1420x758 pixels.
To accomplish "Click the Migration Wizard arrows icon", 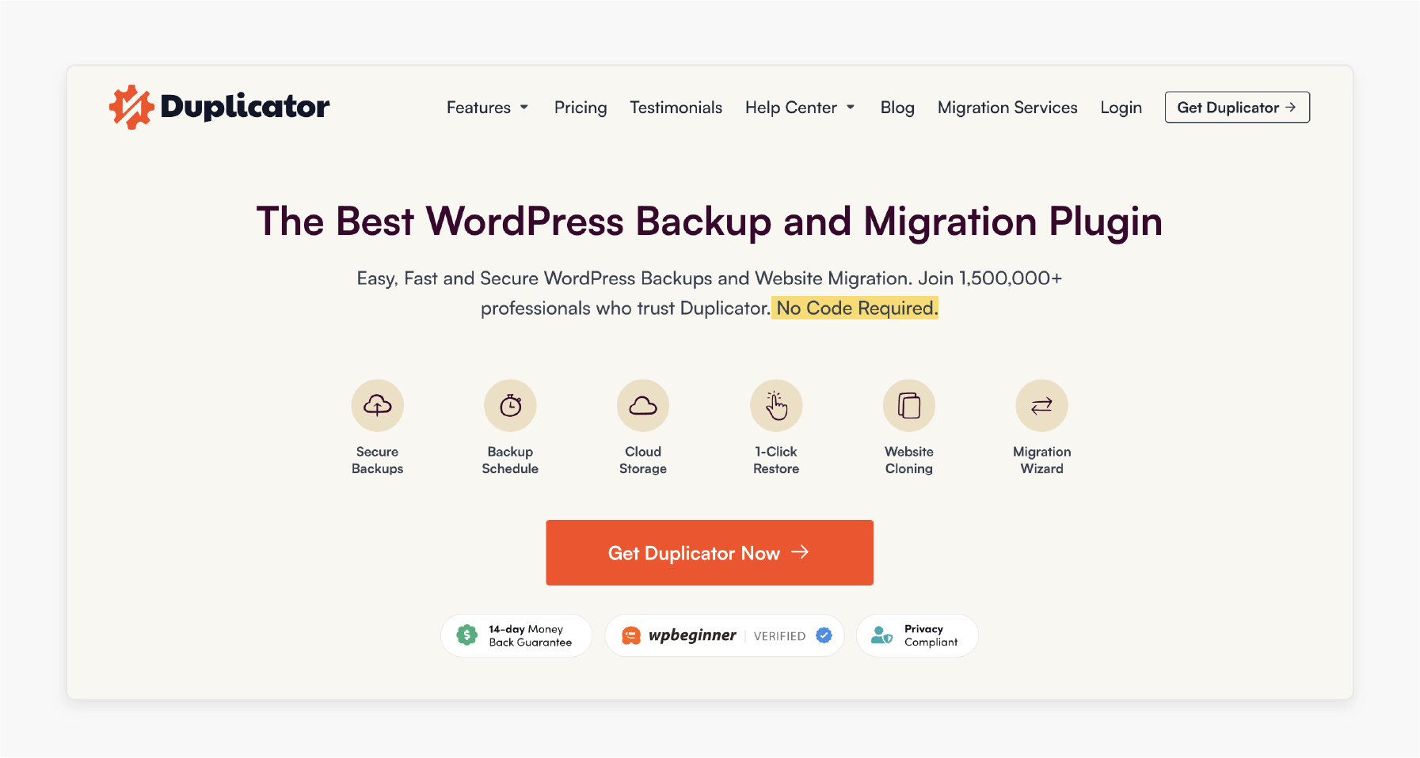I will 1042,406.
